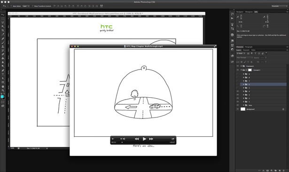Show the highlighted selected layer group
The width and height of the screenshot is (289, 172).
pyautogui.click(x=238, y=85)
